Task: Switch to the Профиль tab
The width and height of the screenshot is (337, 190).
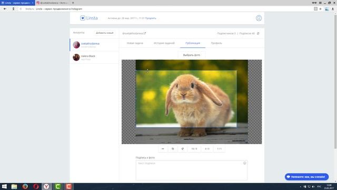Action: 216,43
